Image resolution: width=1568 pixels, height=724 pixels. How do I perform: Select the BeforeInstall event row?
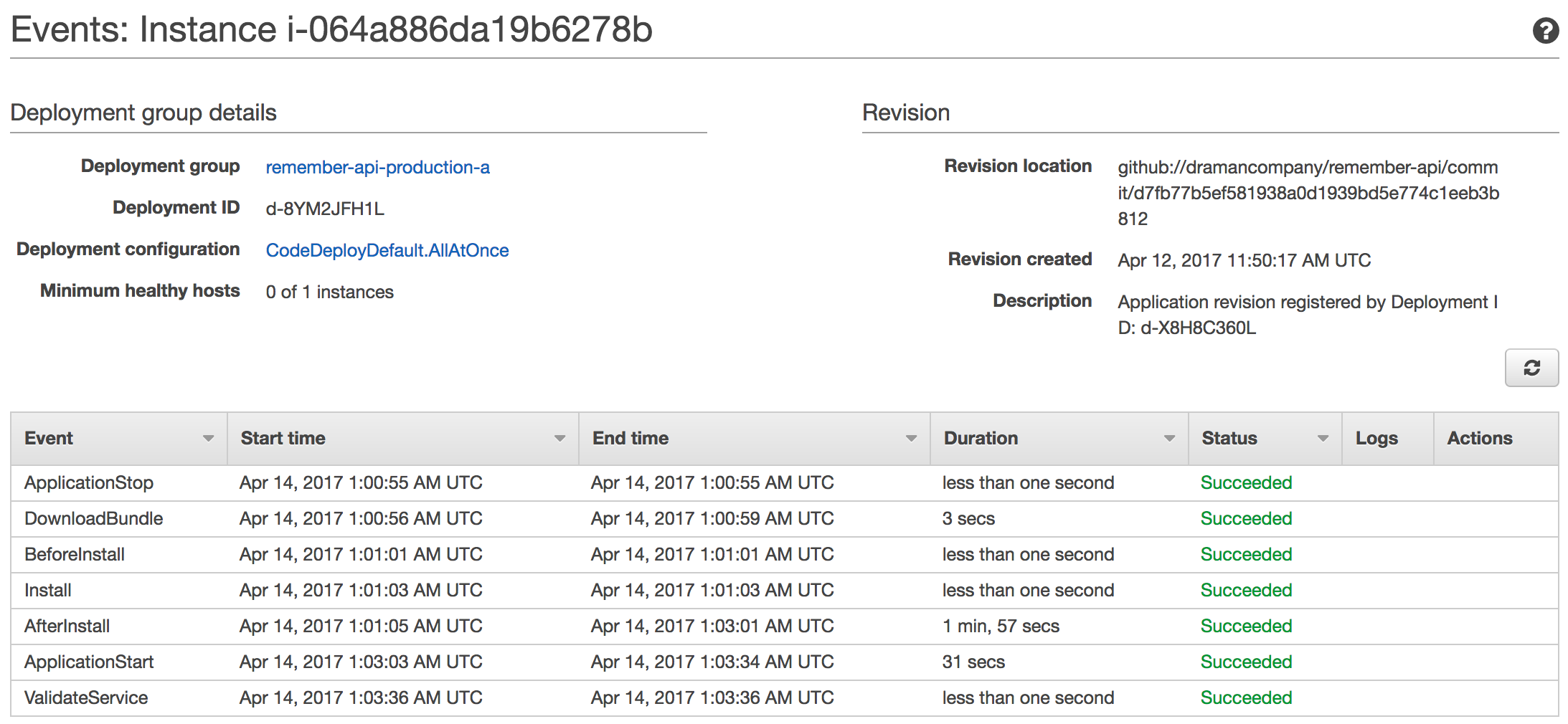pyautogui.click(x=784, y=555)
